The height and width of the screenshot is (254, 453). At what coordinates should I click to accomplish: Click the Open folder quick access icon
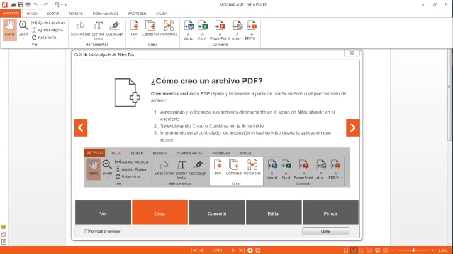[13, 4]
